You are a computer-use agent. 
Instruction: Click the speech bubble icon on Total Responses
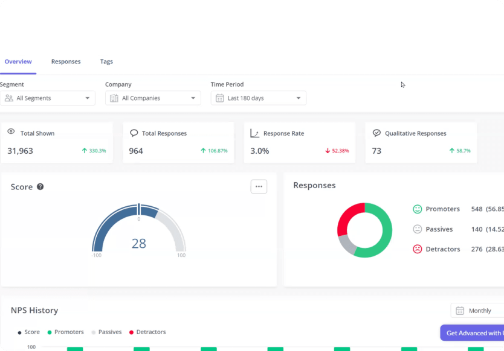tap(134, 133)
